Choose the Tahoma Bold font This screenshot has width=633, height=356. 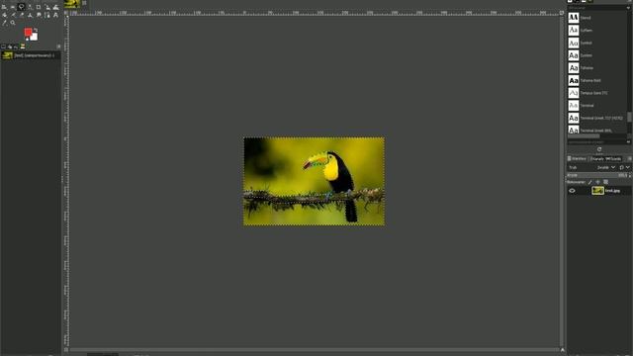click(597, 80)
